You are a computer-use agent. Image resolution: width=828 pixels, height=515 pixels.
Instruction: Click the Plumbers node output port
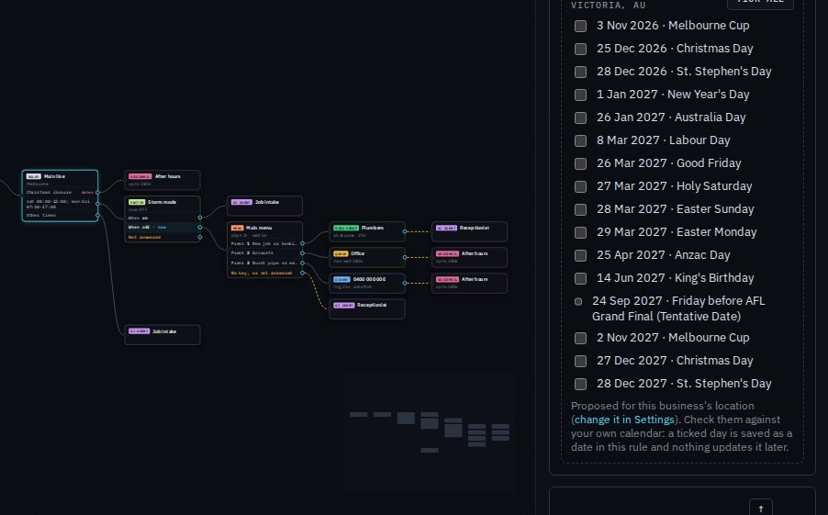[x=405, y=231]
